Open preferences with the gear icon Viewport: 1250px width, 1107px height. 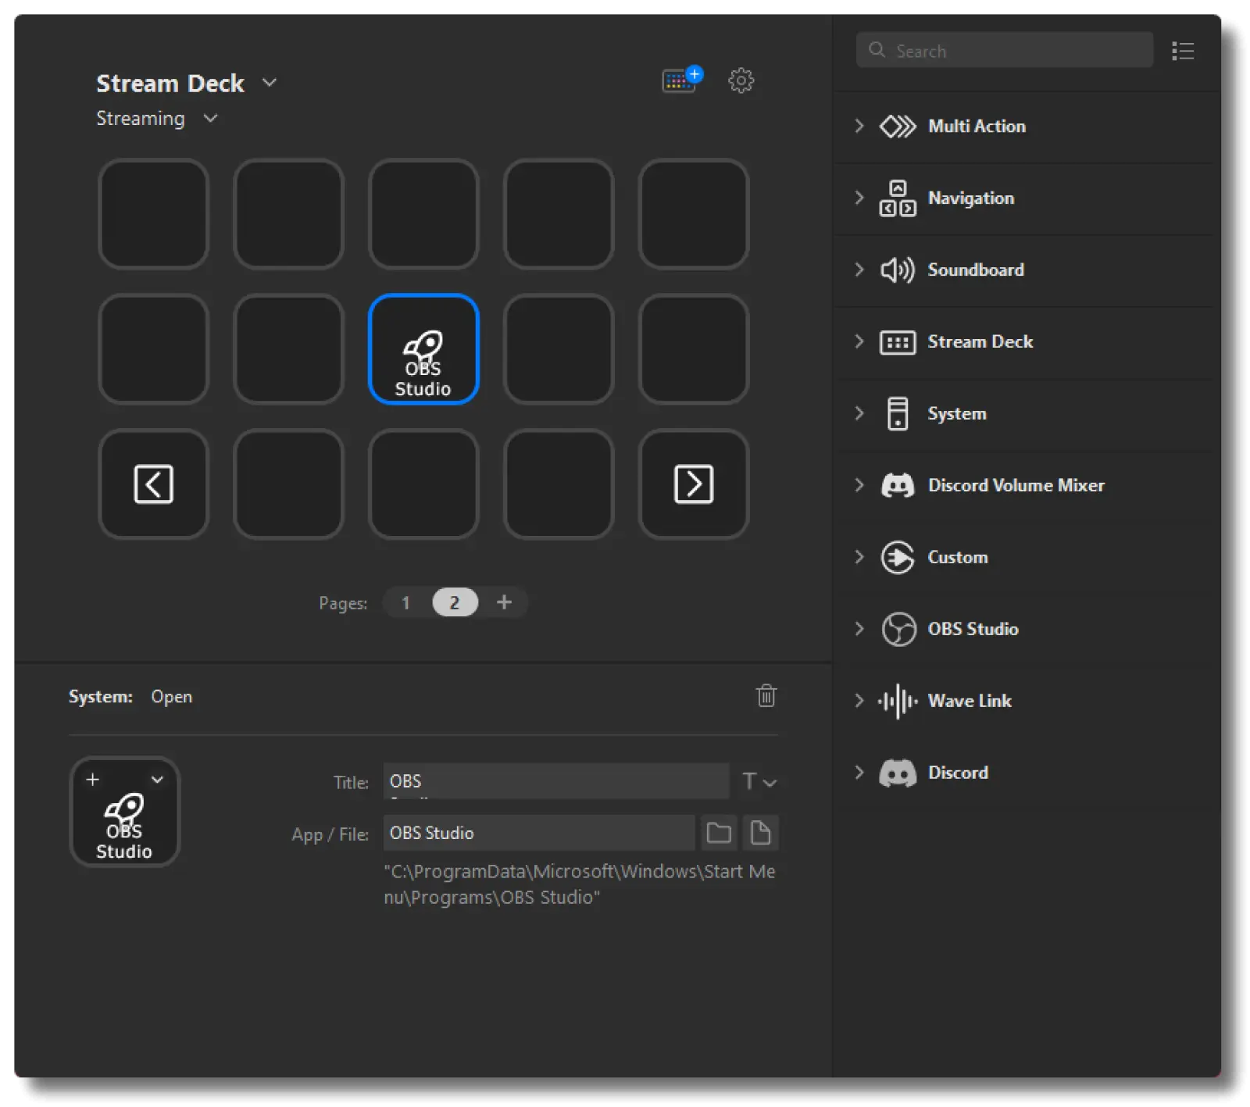point(741,80)
